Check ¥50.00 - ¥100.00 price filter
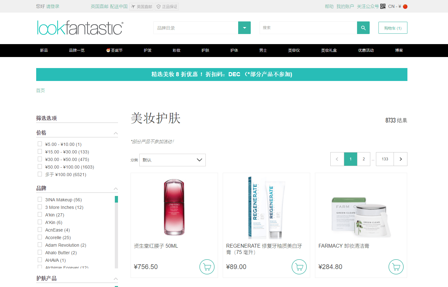The image size is (448, 287). [x=40, y=166]
